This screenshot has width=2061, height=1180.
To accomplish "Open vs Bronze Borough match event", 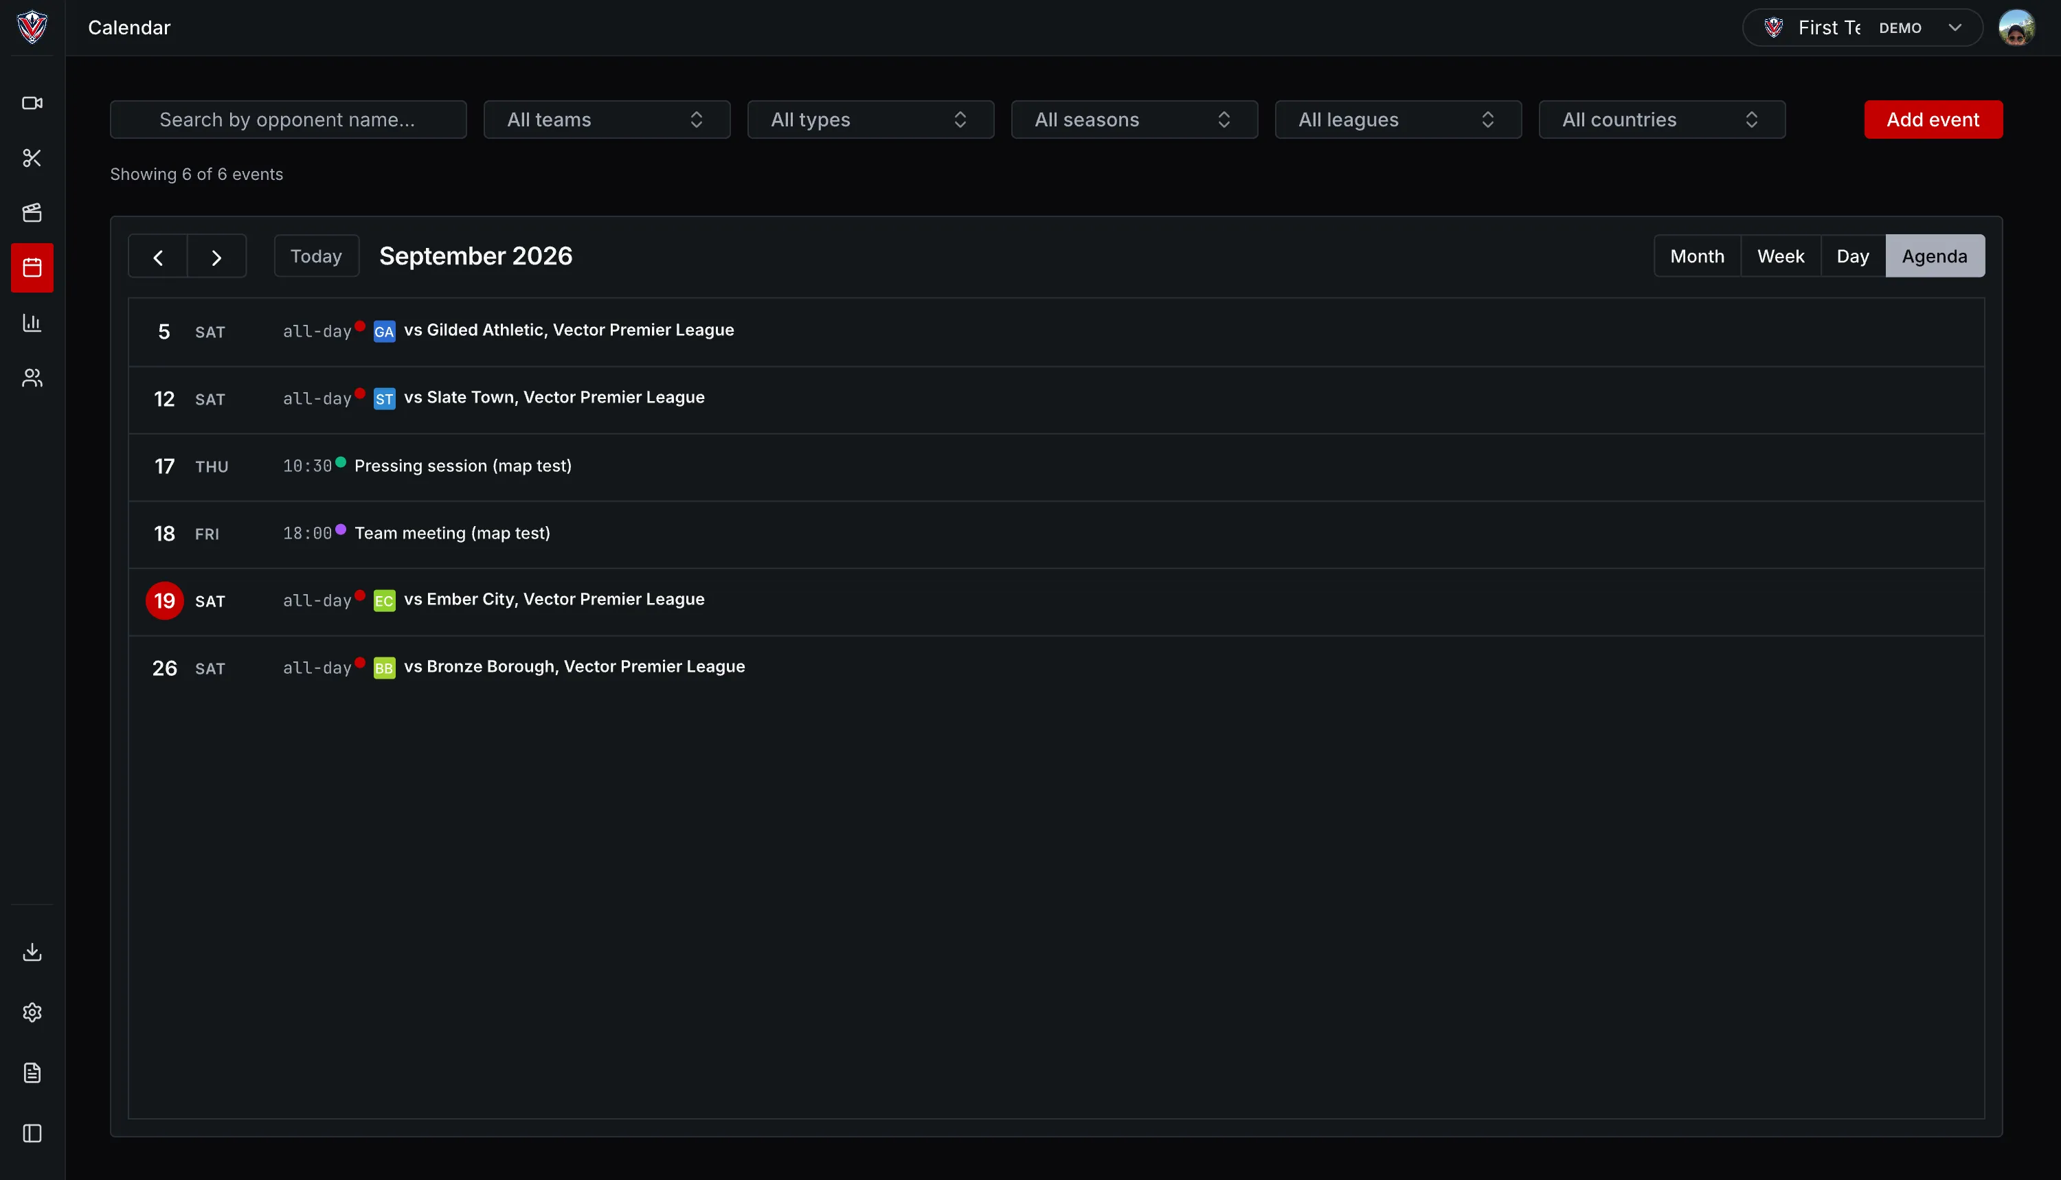I will [x=574, y=666].
